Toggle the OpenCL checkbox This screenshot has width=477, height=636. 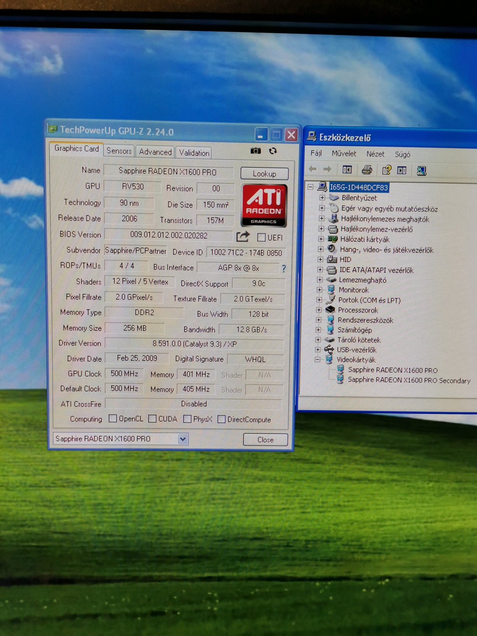113,418
